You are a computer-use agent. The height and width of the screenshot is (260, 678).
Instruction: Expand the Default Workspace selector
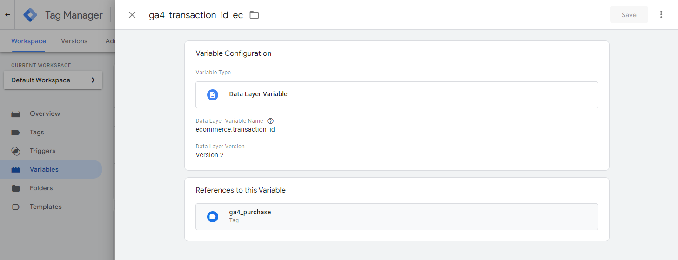53,80
